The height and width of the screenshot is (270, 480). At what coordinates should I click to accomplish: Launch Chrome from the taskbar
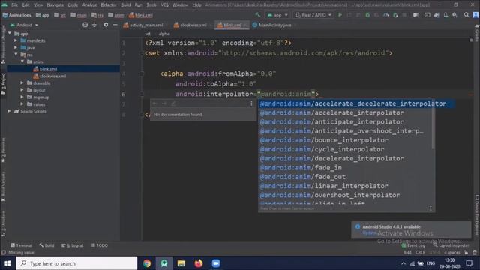click(147, 263)
